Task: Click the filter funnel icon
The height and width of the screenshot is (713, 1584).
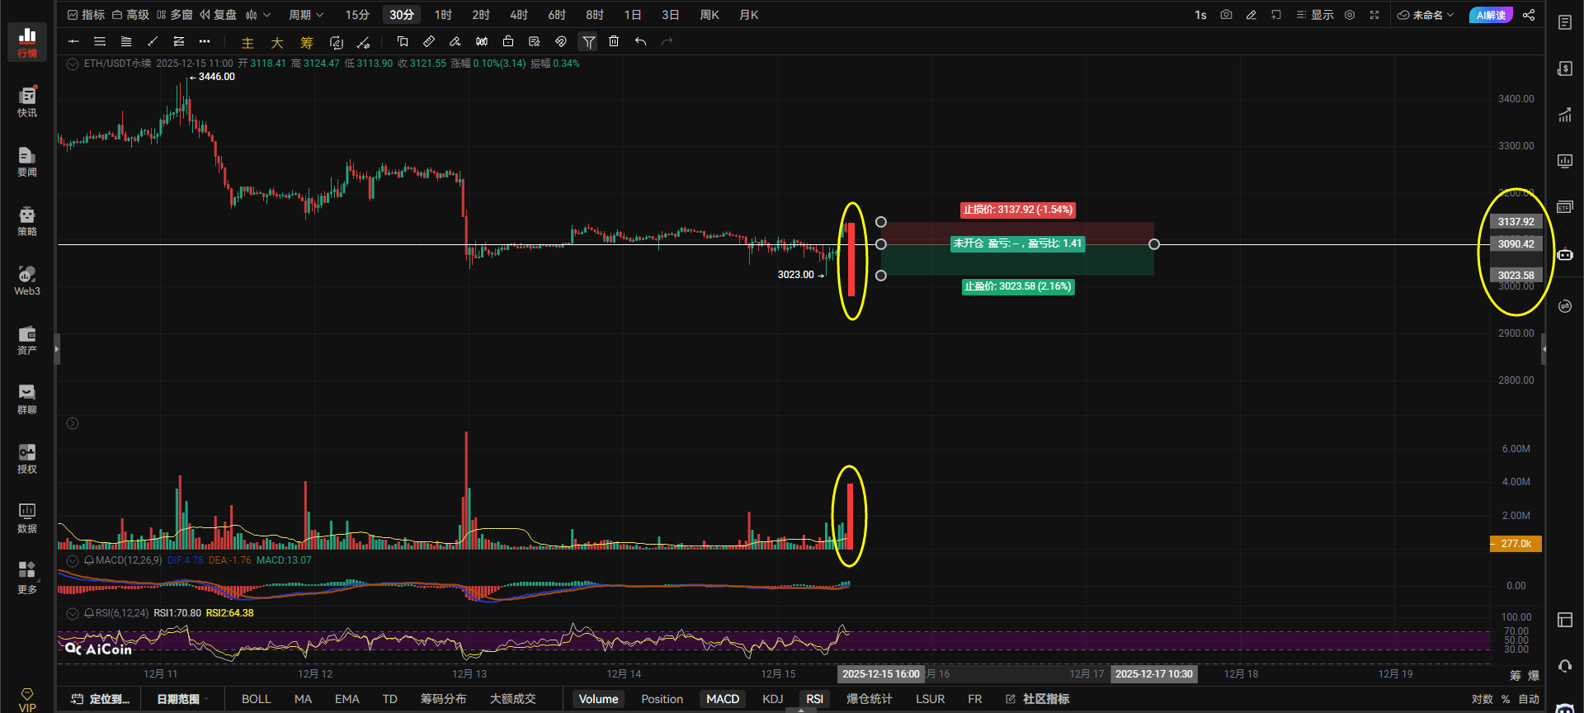Action: pyautogui.click(x=588, y=41)
